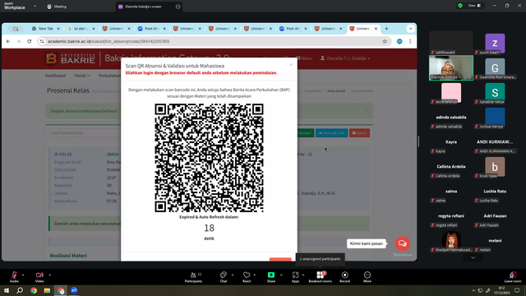Open the View layout dropdown

point(475,6)
